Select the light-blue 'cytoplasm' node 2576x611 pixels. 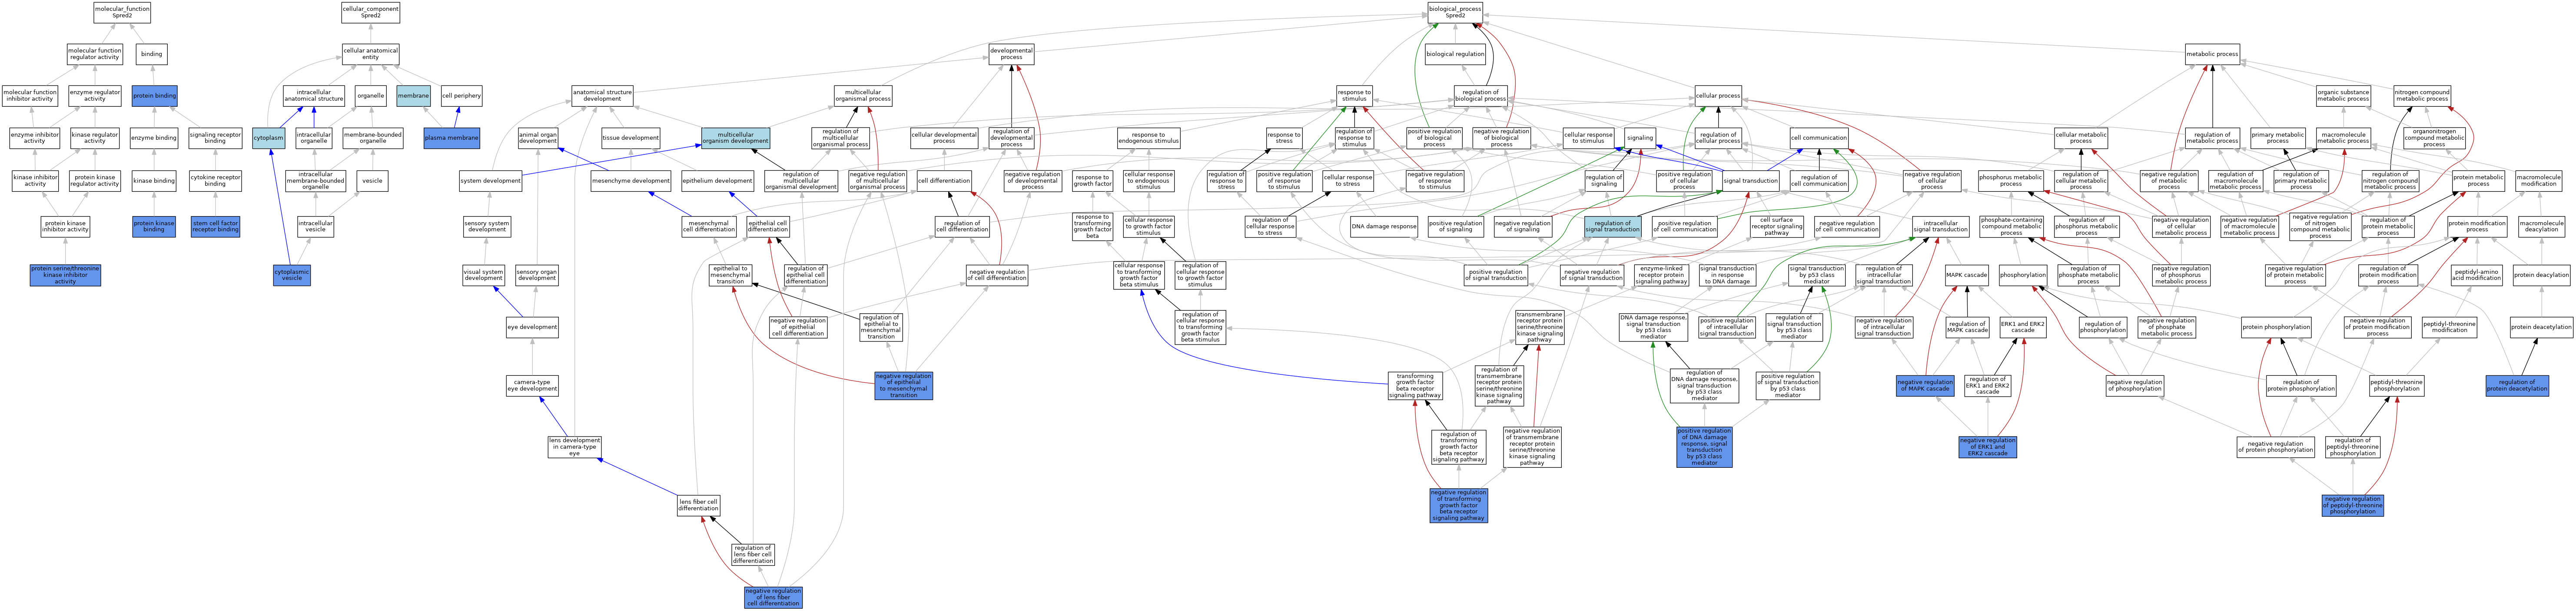tap(268, 138)
